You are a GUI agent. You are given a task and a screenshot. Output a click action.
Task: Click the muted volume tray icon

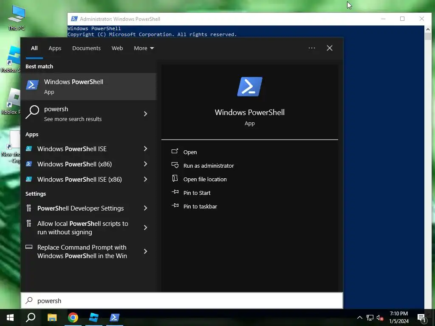380,318
